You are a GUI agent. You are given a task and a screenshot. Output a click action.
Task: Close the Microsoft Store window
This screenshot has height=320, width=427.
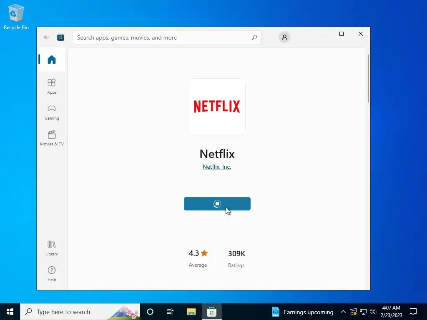point(361,34)
